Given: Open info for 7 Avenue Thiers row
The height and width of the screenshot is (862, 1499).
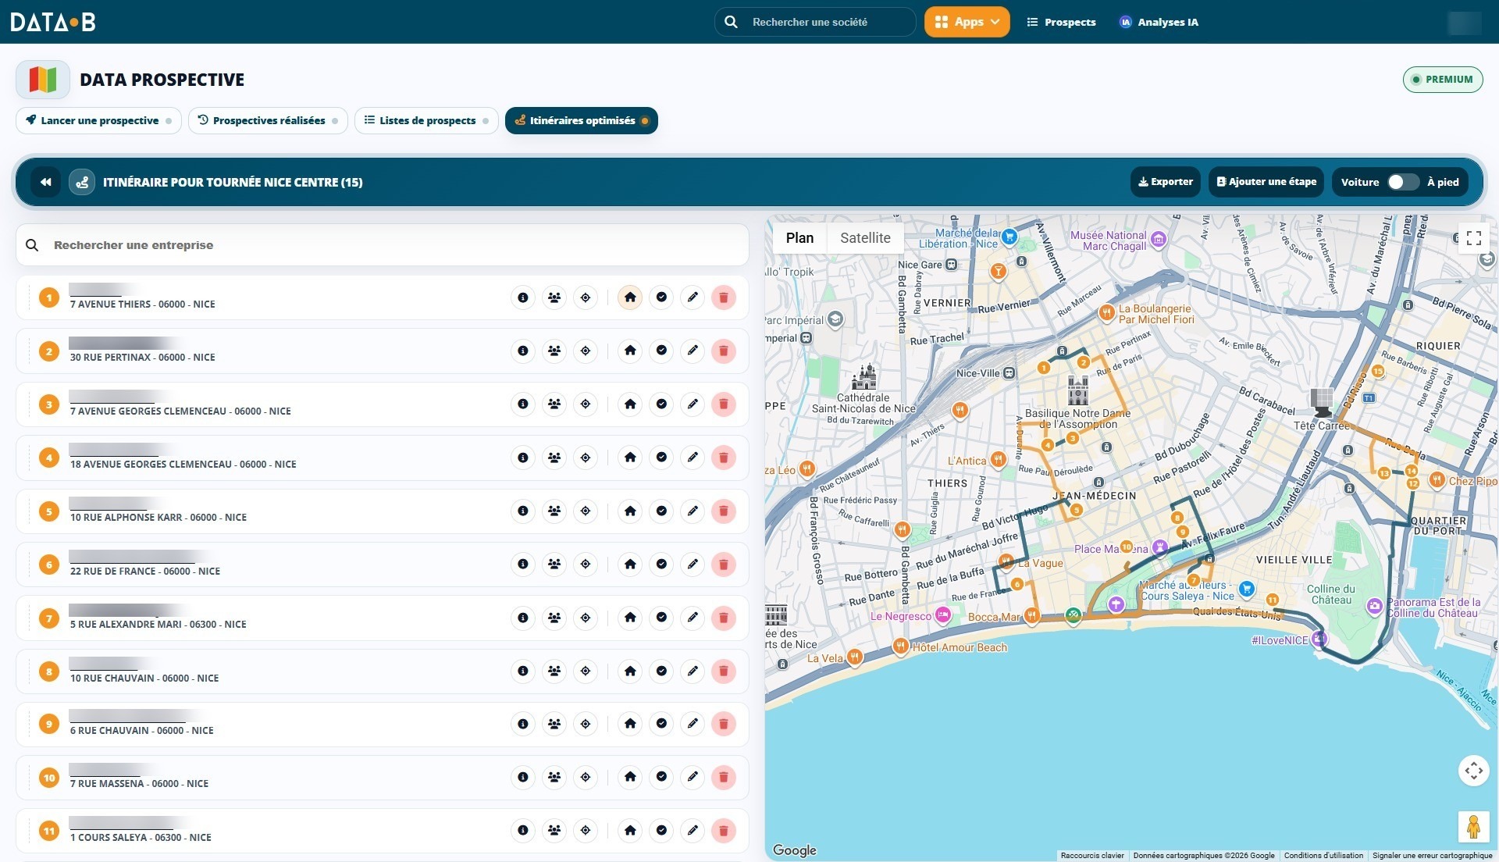Looking at the screenshot, I should (523, 297).
